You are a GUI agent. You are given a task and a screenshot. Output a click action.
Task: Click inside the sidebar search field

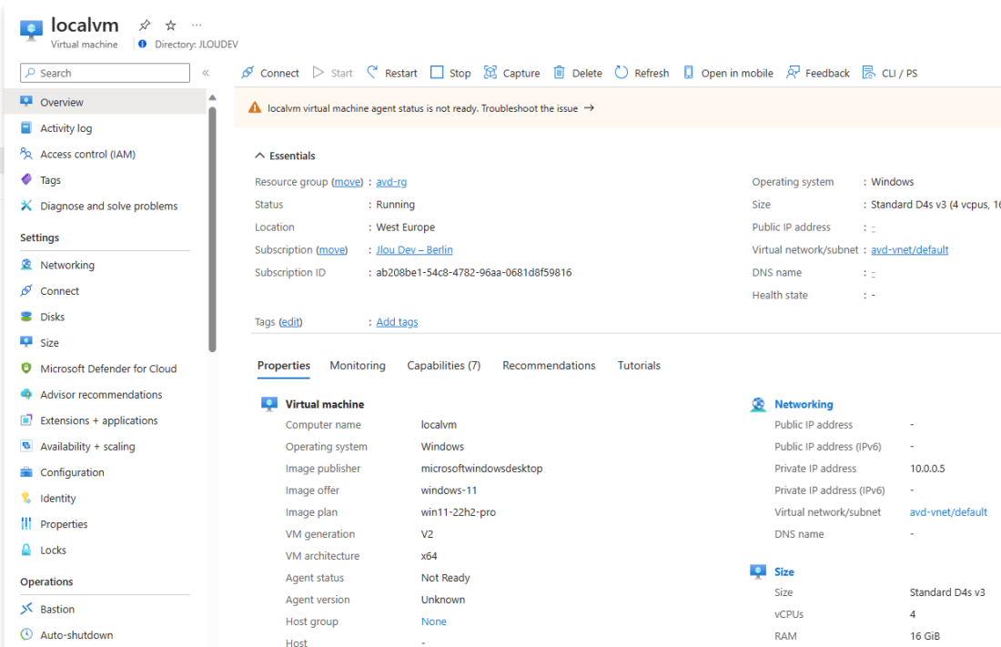pos(104,72)
